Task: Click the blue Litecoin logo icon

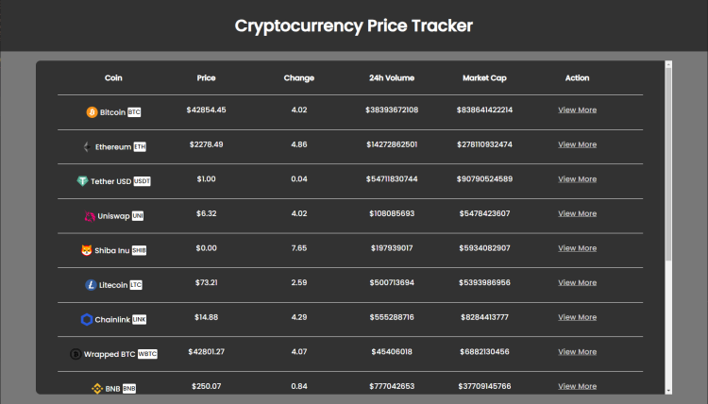Action: coord(91,285)
